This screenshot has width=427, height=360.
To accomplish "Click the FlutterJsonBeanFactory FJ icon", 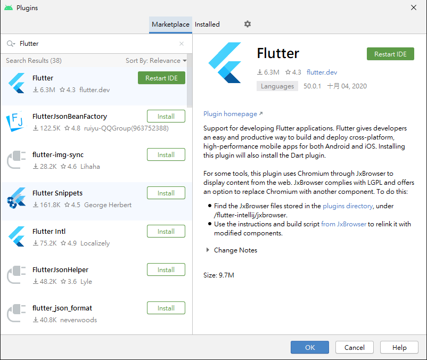I will click(x=16, y=121).
